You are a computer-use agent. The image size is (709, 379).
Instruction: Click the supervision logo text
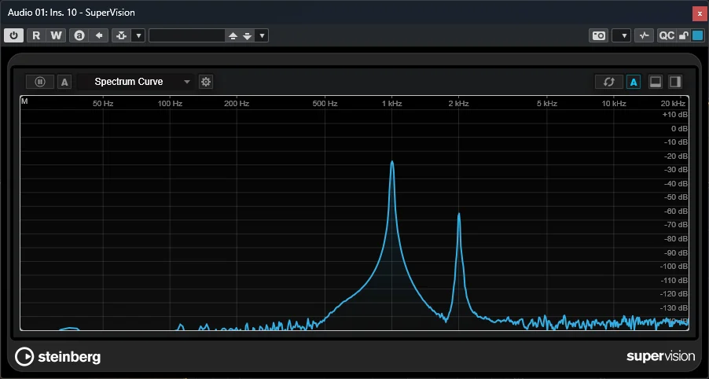click(660, 356)
